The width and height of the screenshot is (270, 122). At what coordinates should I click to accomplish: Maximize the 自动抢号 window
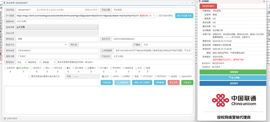(187, 3)
